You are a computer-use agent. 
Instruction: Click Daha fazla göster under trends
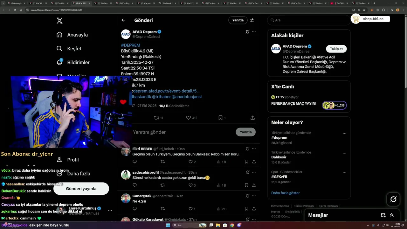pyautogui.click(x=285, y=193)
